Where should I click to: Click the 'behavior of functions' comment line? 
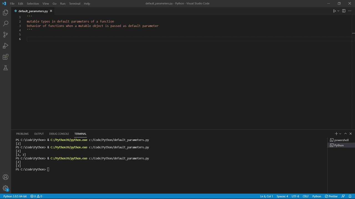(93, 26)
